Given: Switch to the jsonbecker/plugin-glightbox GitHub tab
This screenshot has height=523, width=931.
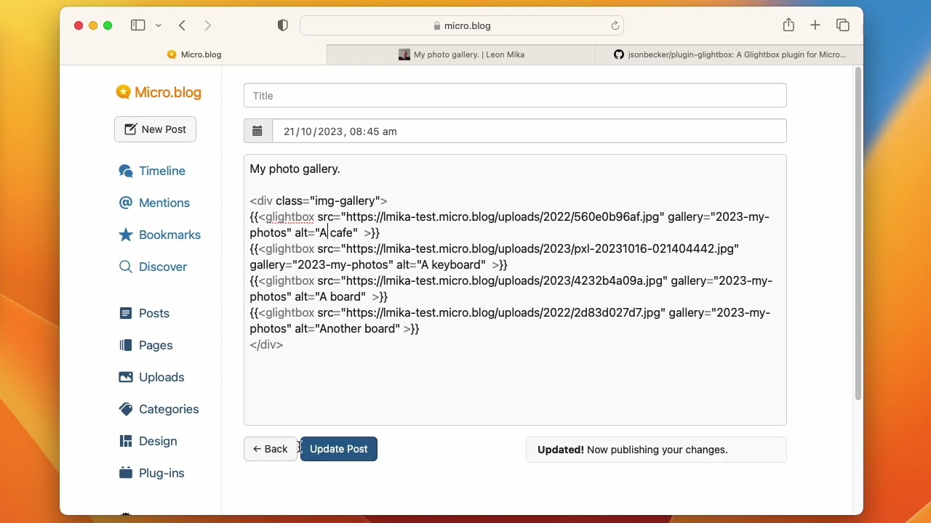Looking at the screenshot, I should [729, 54].
